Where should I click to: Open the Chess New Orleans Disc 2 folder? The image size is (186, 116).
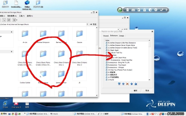point(79,56)
